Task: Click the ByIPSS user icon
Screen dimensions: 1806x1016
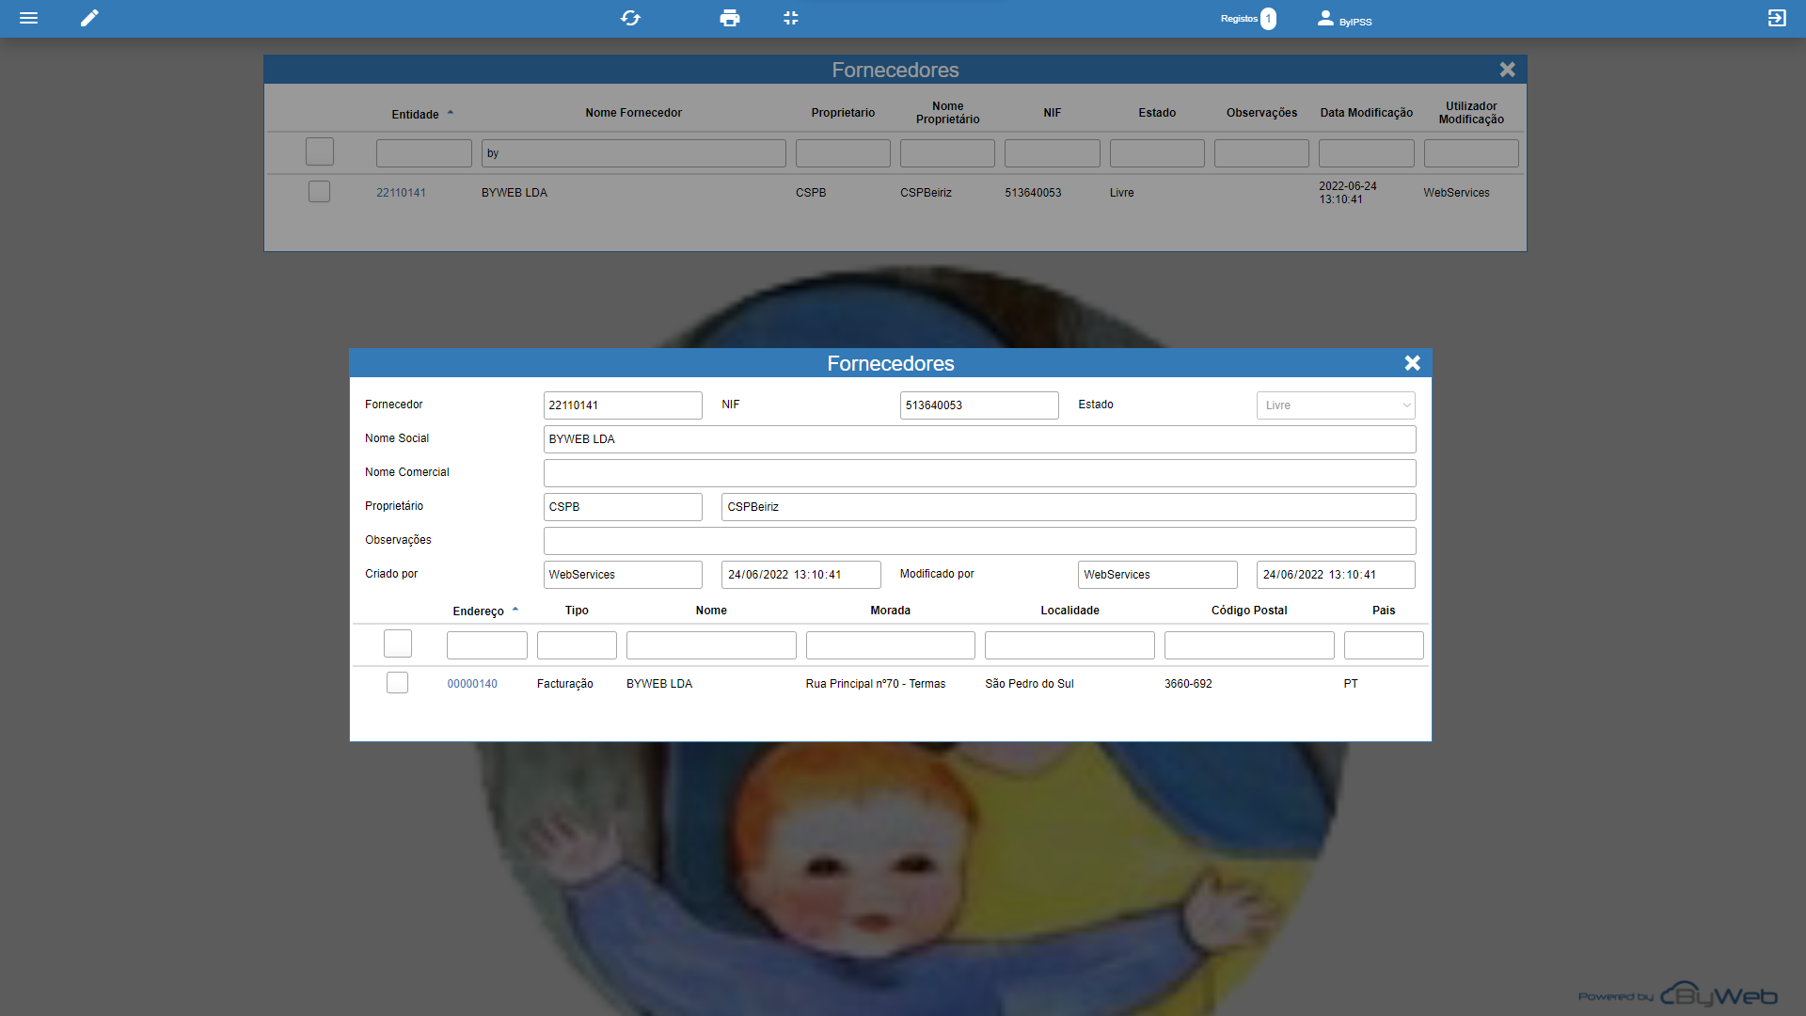Action: pos(1325,18)
